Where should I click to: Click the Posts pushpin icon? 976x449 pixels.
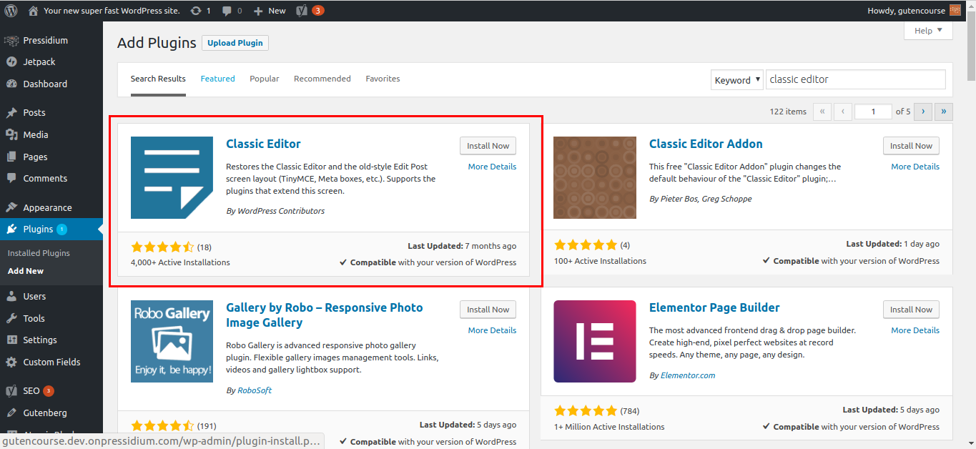coord(11,112)
